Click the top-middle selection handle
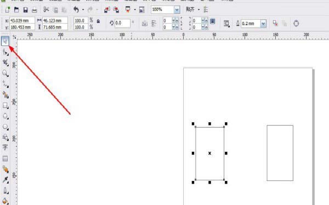This screenshot has height=205, width=329. 209,124
